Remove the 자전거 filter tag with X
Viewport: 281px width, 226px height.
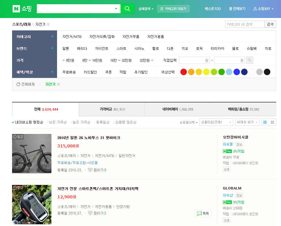tap(58, 84)
